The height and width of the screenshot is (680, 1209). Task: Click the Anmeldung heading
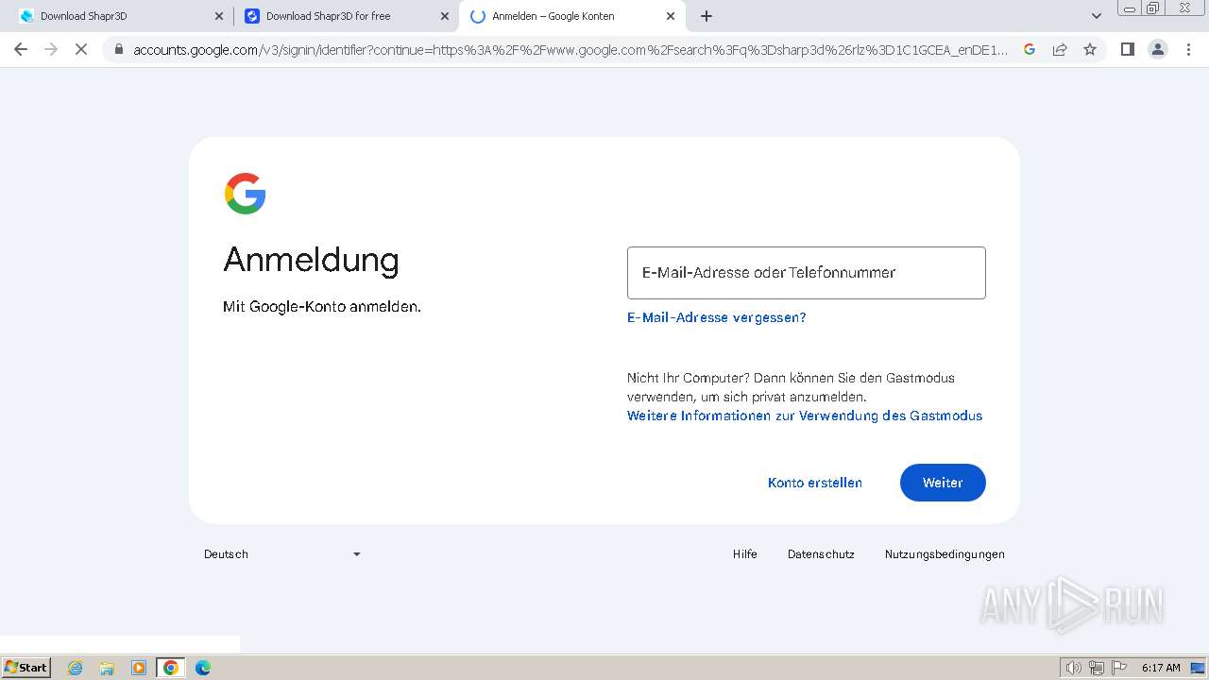point(311,260)
